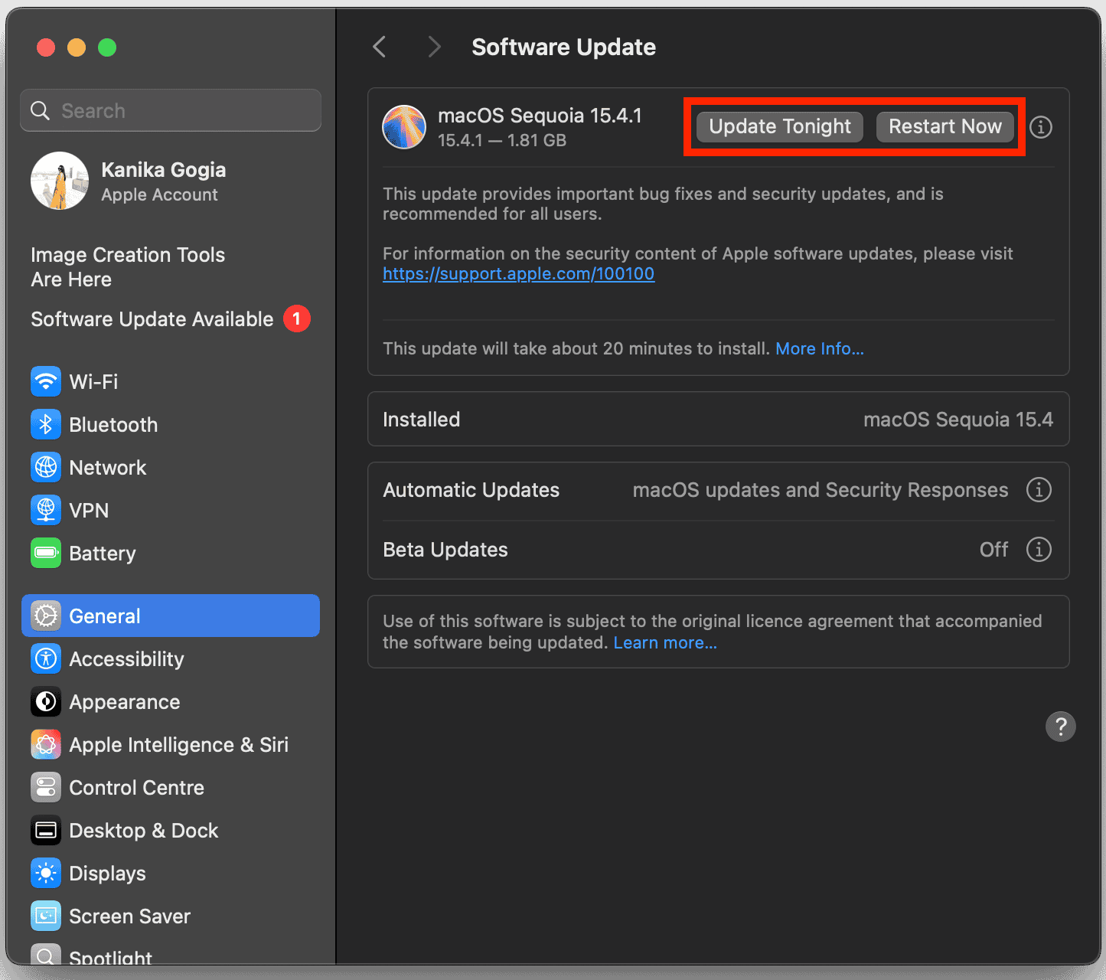Open the Battery settings pane
1106x980 pixels.
click(x=102, y=554)
